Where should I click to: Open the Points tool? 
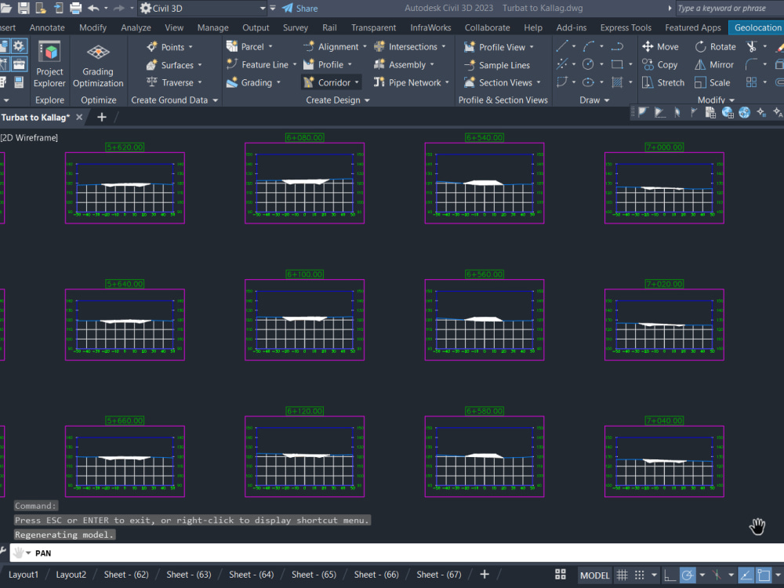pos(172,46)
